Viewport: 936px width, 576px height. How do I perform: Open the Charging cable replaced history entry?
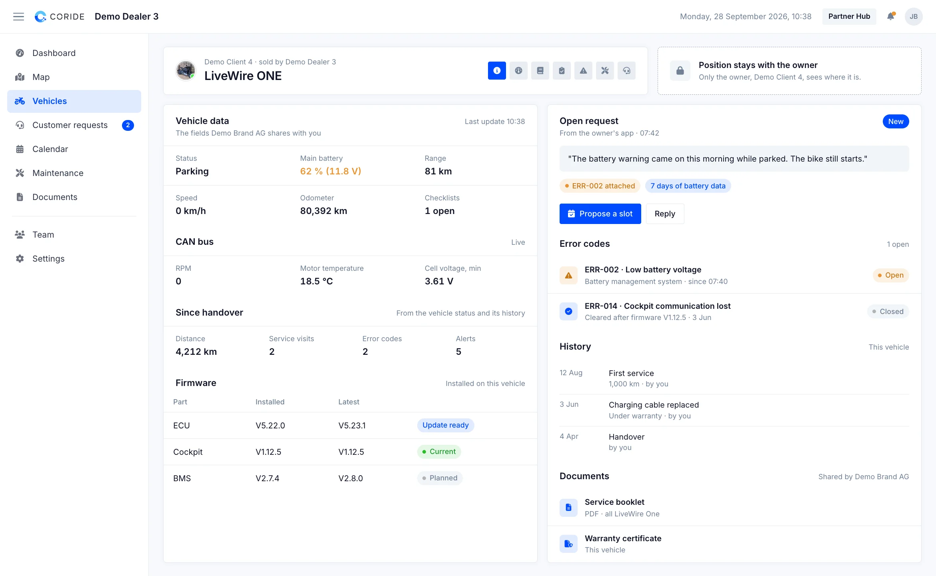click(734, 410)
